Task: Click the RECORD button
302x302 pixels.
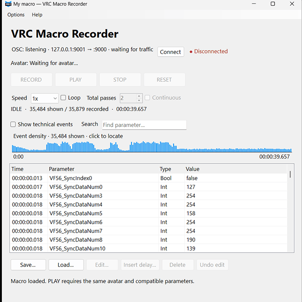Action: (x=32, y=79)
